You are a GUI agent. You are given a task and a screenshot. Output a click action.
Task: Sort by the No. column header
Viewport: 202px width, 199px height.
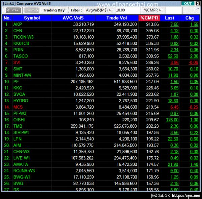click(x=7, y=18)
